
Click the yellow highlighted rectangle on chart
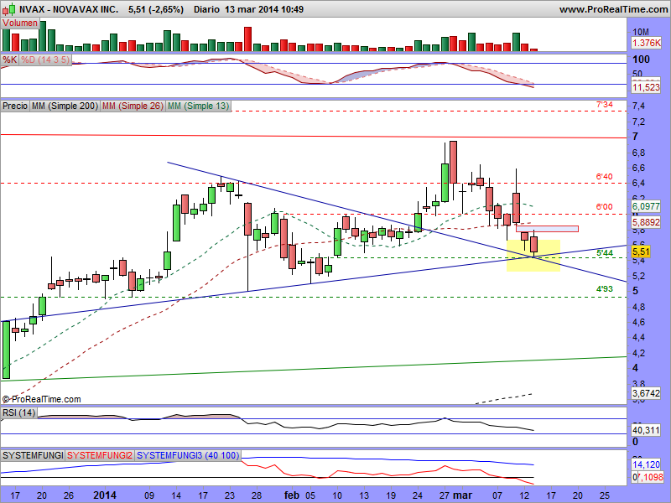[x=533, y=255]
